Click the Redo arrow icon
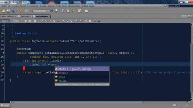The height and width of the screenshot is (108, 193). [26, 11]
